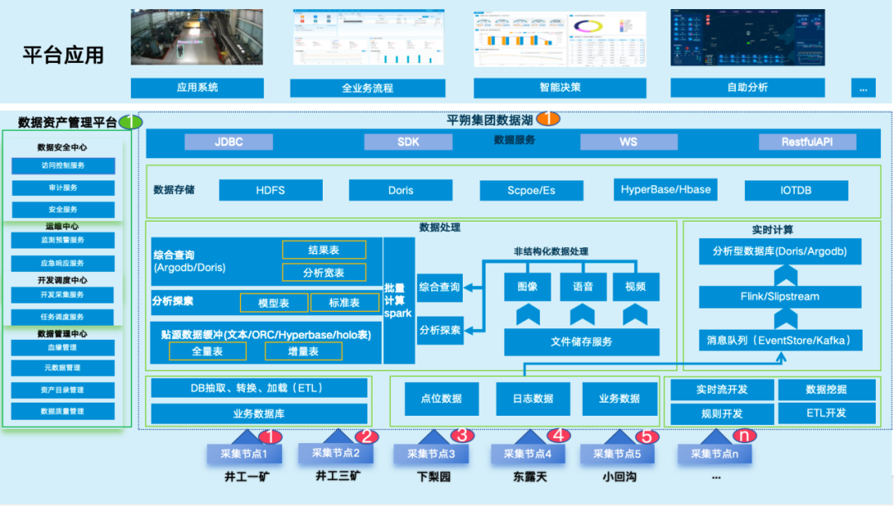Click red badge n above 采集节点n
The height and width of the screenshot is (506, 894).
[744, 436]
